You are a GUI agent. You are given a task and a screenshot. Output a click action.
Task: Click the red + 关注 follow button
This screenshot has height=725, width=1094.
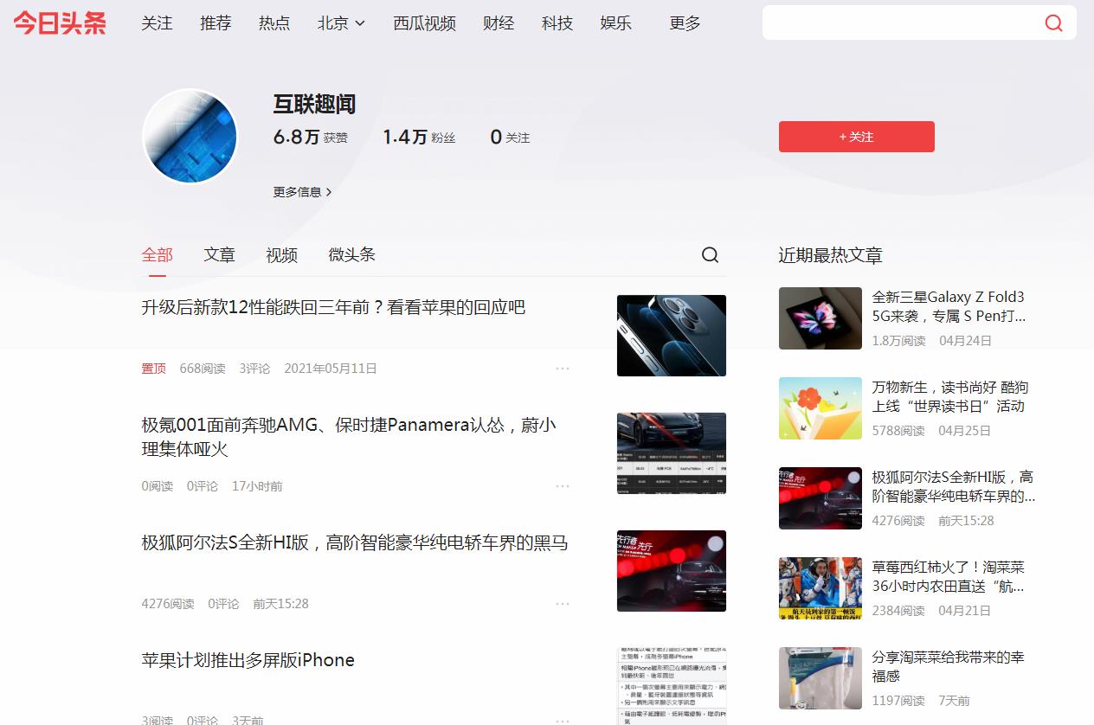pos(857,137)
